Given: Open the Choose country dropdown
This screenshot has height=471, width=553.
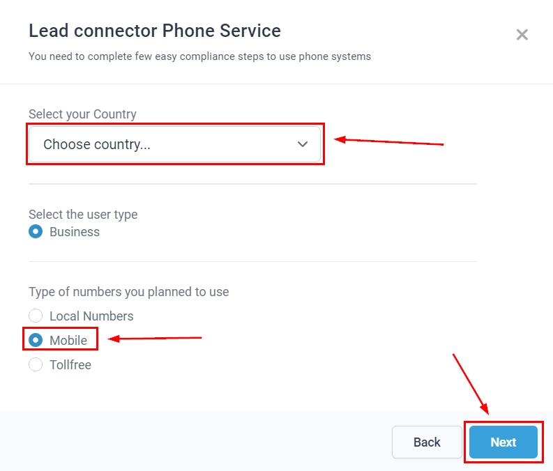Looking at the screenshot, I should (174, 144).
